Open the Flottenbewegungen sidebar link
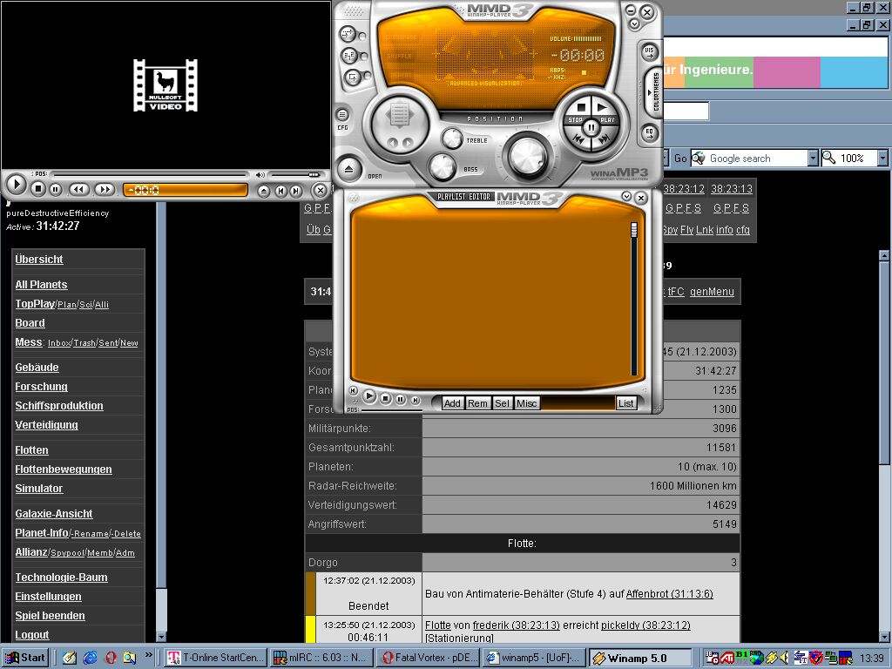Screen dimensions: 892x669 point(63,470)
